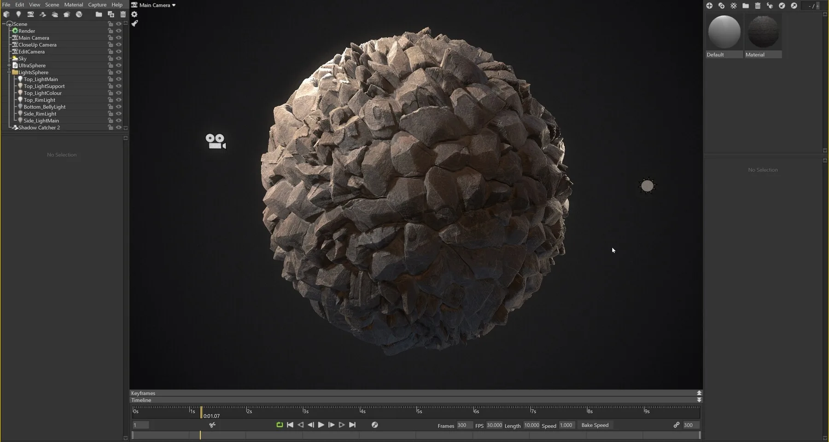Open the Main Camera viewport dropdown

pyautogui.click(x=154, y=5)
